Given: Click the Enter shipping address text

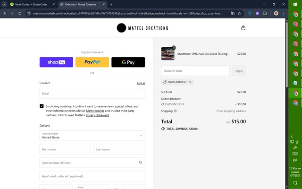Looking at the screenshot, I should click(x=231, y=111).
